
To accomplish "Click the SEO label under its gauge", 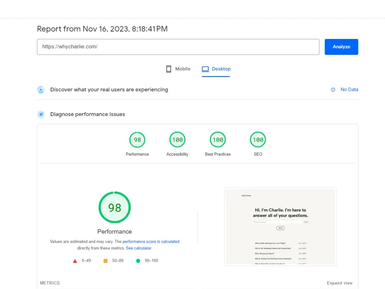I will point(258,155).
